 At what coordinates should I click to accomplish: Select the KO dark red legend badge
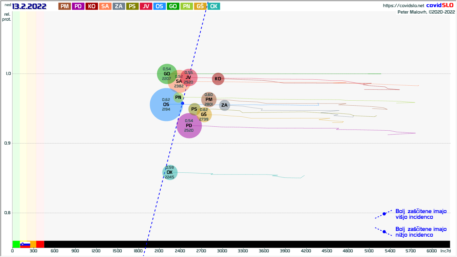[91, 6]
